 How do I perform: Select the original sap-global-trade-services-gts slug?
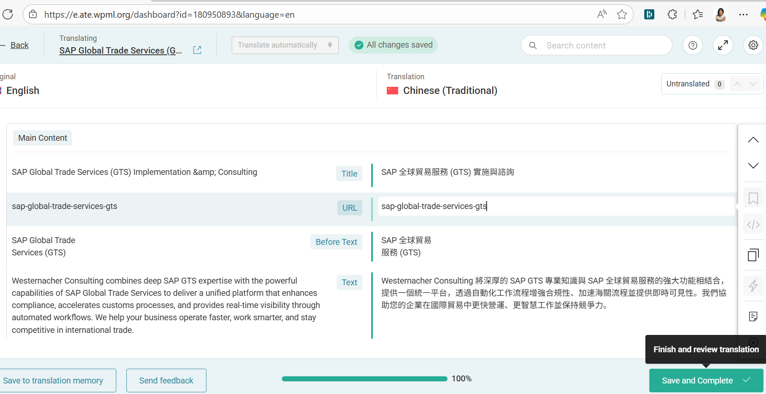(64, 206)
